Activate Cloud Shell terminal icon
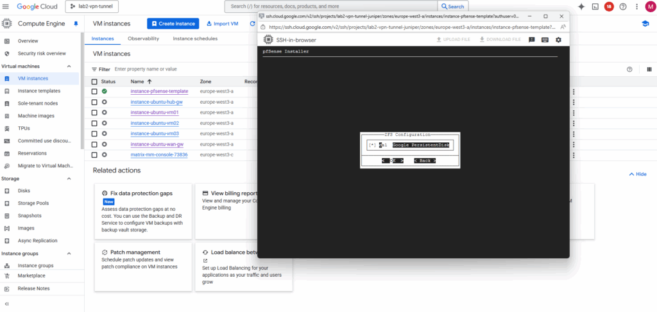The image size is (657, 312). click(x=595, y=6)
